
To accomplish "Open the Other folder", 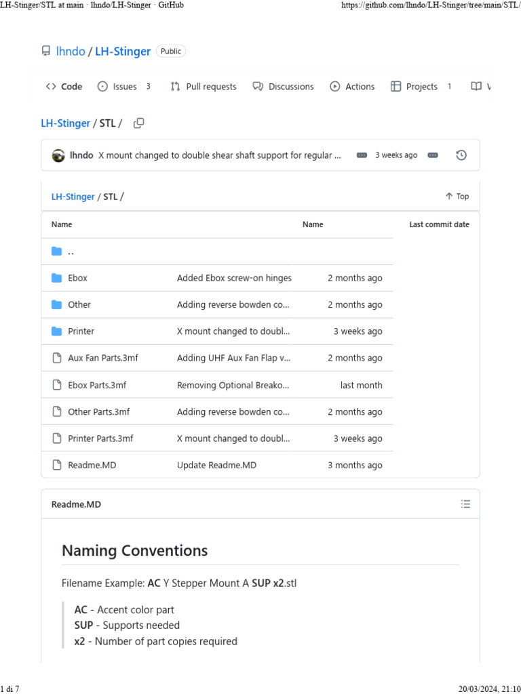I will pyautogui.click(x=79, y=305).
